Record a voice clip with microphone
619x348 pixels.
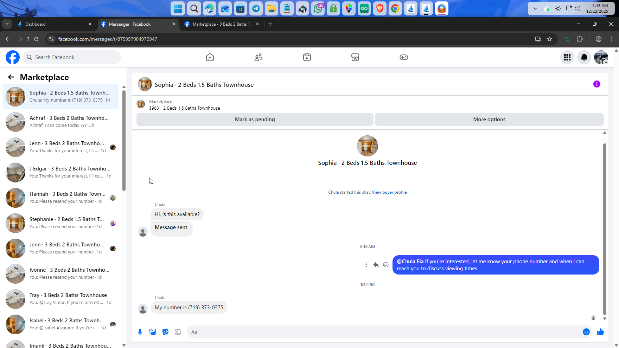pos(140,332)
